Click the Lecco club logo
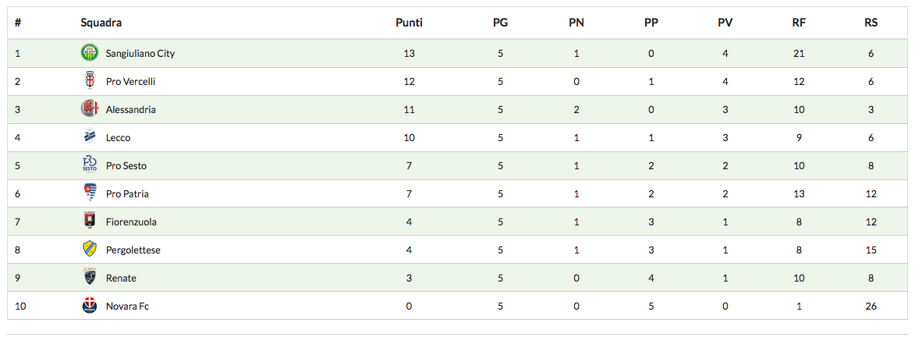The width and height of the screenshot is (922, 344). coord(90,137)
